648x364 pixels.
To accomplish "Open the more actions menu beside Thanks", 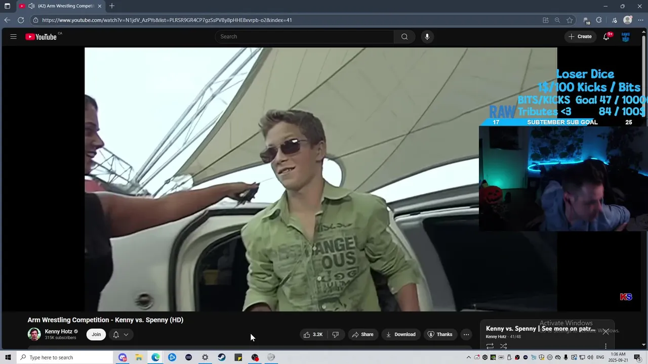I will (x=466, y=334).
